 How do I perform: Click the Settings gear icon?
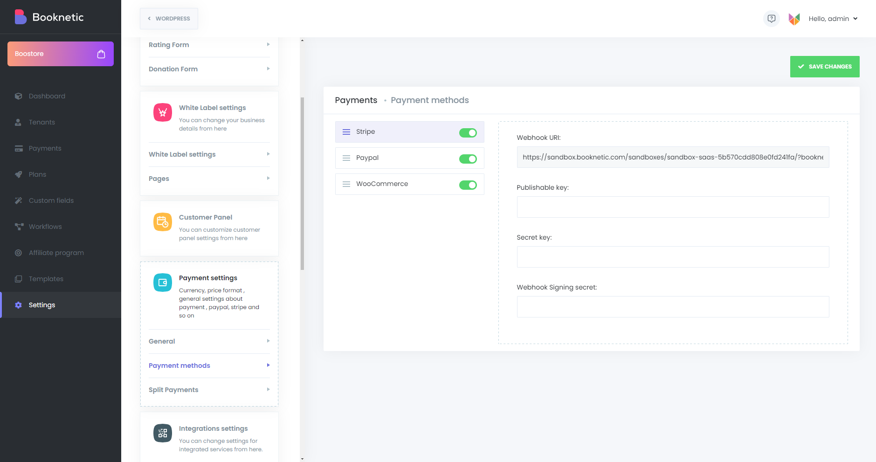point(19,305)
